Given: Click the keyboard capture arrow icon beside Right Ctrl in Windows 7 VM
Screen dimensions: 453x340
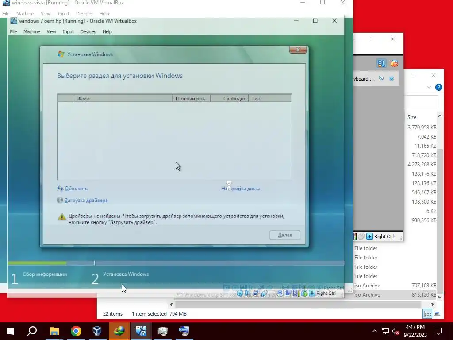Looking at the screenshot, I should tap(312, 293).
